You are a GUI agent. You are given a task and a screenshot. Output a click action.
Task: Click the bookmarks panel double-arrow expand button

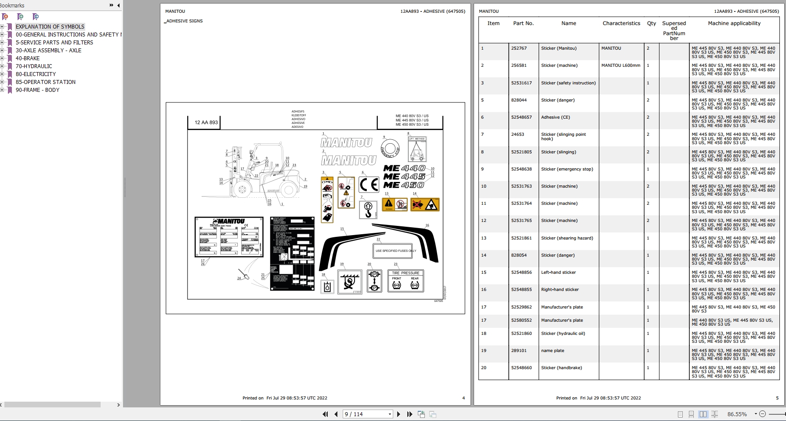click(111, 5)
